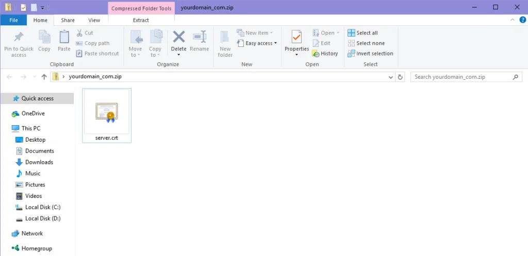Click the Delete icon in ribbon
This screenshot has height=256, width=528.
[x=179, y=38]
